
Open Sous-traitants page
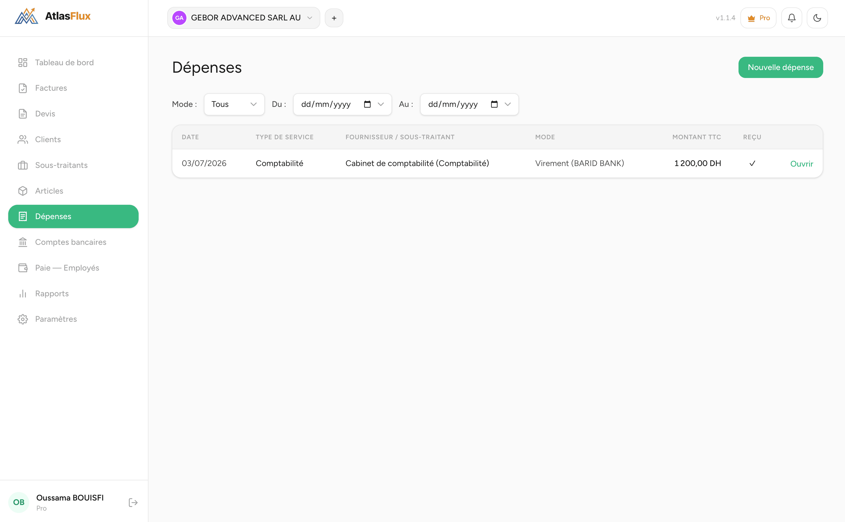(x=73, y=165)
